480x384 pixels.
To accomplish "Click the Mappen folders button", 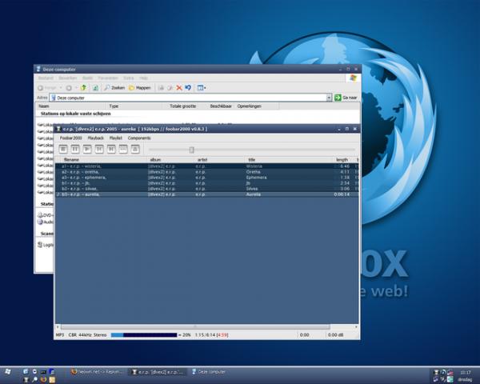I will point(139,88).
